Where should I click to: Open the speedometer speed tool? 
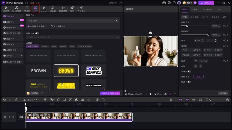59,100
